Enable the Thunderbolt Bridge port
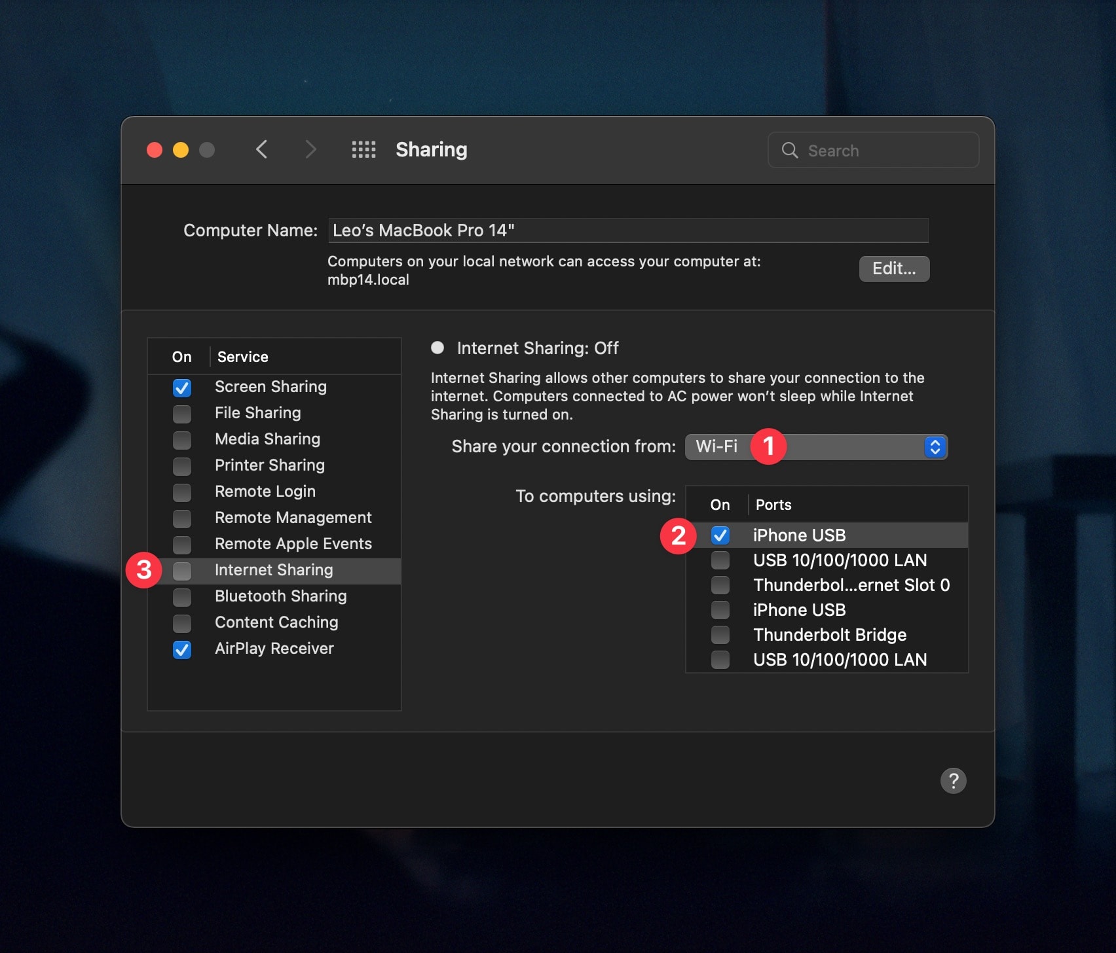This screenshot has height=953, width=1116. click(720, 634)
